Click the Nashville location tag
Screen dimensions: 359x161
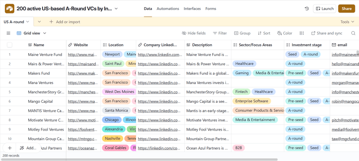pos(113,139)
